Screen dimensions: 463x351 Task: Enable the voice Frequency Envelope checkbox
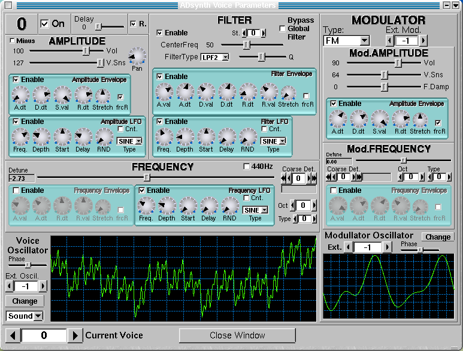(16, 190)
